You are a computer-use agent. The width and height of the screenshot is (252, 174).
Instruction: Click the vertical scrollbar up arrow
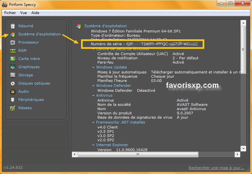(243, 23)
